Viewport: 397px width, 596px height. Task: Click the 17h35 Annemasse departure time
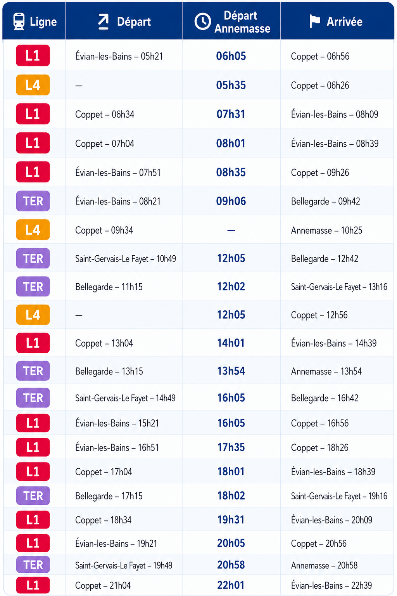coord(231,447)
